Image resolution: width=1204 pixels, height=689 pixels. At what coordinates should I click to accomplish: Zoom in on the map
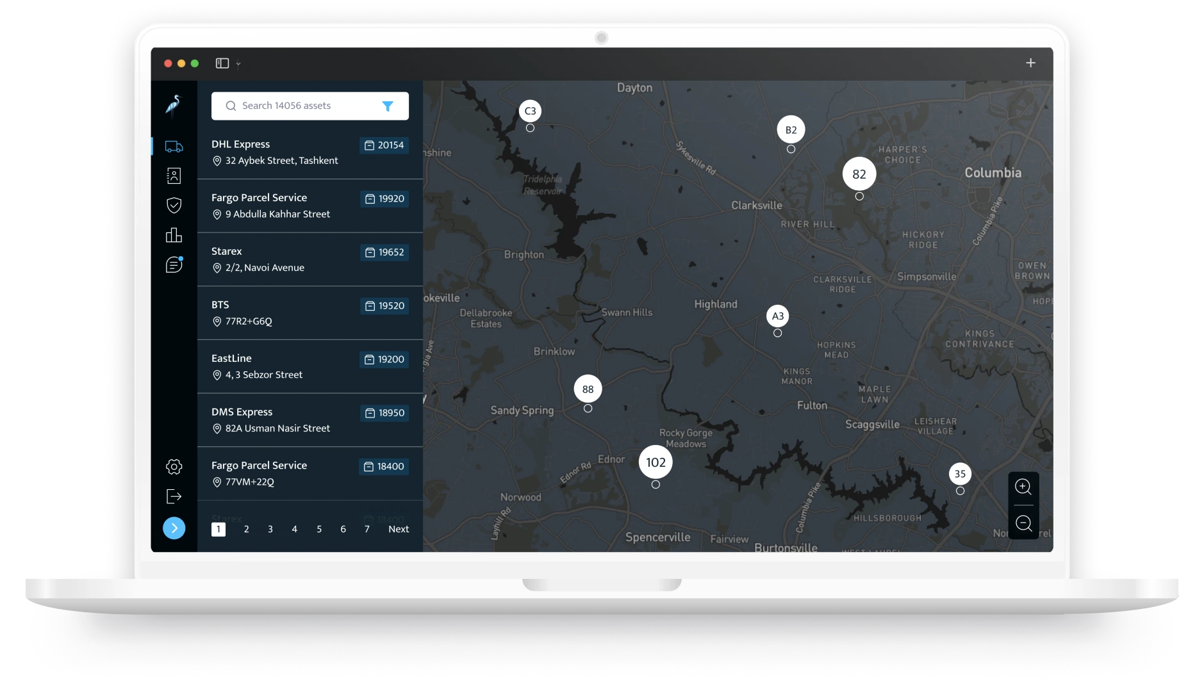click(1023, 487)
